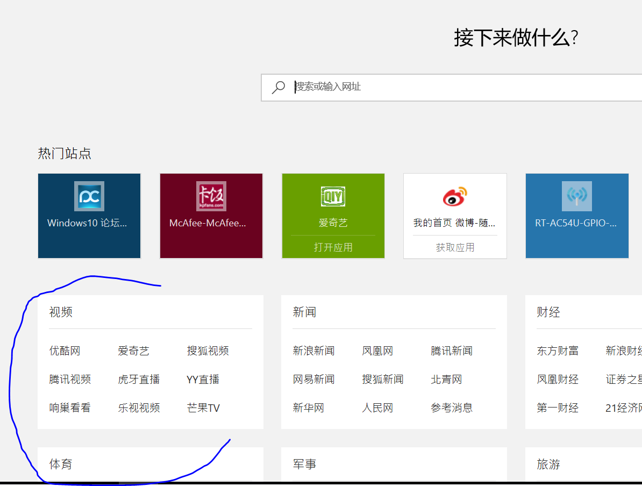Go to 网易新闻 link
Image resolution: width=642 pixels, height=486 pixels.
click(313, 380)
